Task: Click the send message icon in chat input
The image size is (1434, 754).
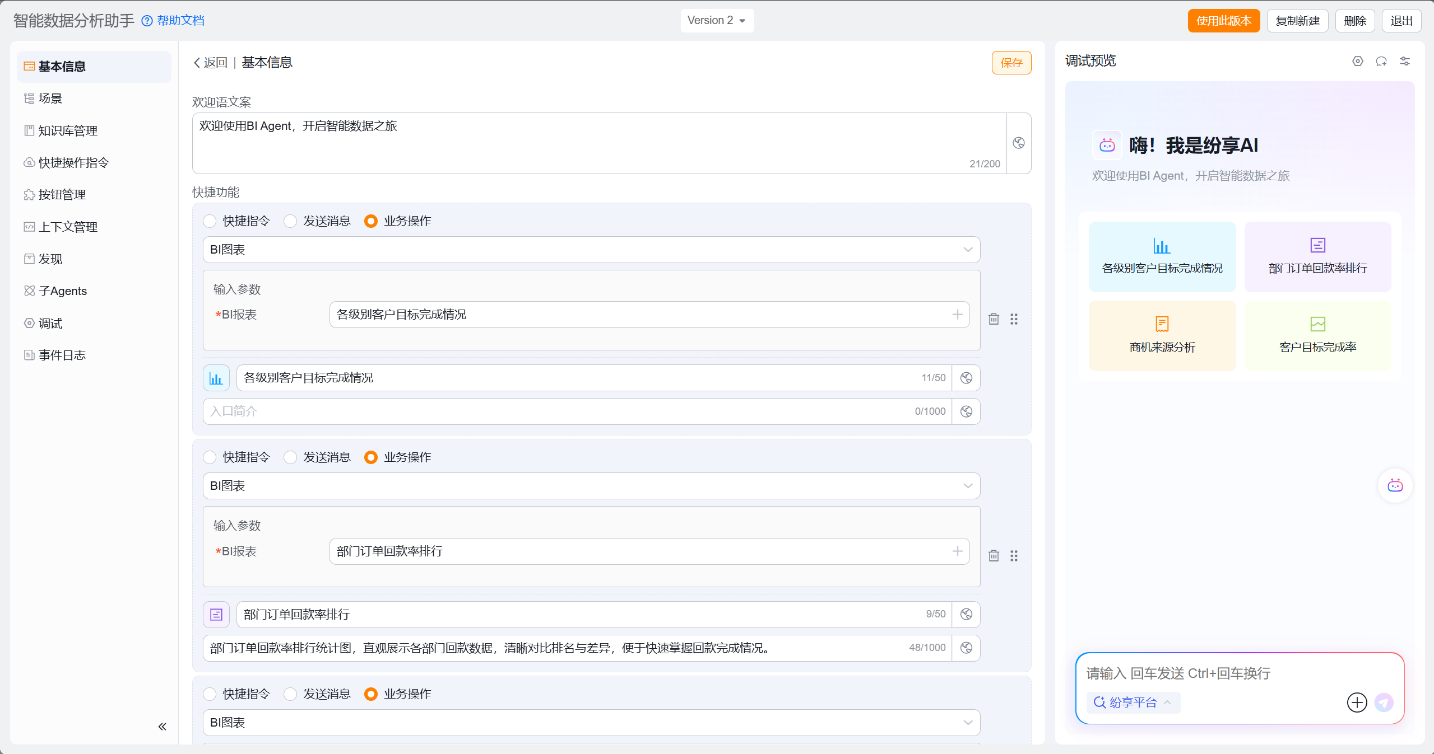Action: (x=1384, y=703)
